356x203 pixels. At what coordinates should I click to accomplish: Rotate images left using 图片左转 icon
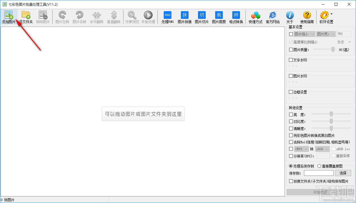[62, 17]
